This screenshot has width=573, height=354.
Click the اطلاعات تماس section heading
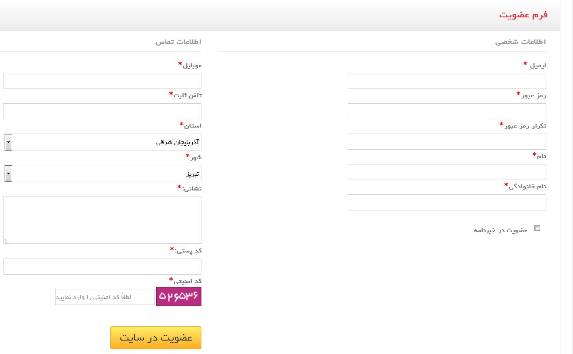click(178, 42)
